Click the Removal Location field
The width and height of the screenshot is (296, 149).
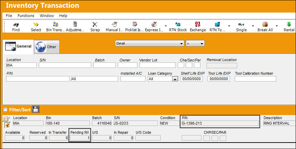(x=221, y=66)
